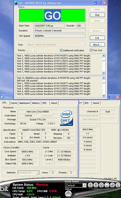The width and height of the screenshot is (121, 198).
Task: Click the CPU Speed field showing 4500MHz
Action: coord(60,36)
